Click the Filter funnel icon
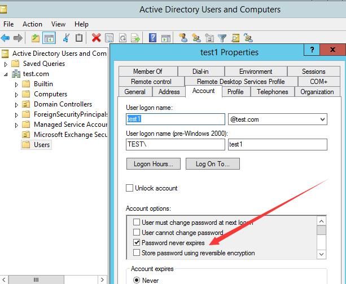Image resolution: width=346 pixels, height=284 pixels. 222,38
